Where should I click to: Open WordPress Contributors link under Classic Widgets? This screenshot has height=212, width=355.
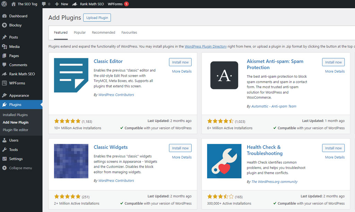coord(116,180)
